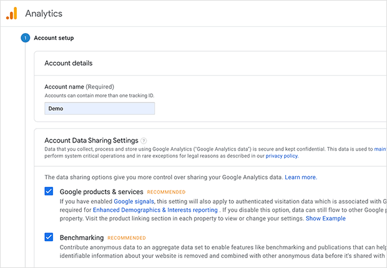This screenshot has height=268, width=387.
Task: Click the Account name field containing Demo
Action: [99, 109]
